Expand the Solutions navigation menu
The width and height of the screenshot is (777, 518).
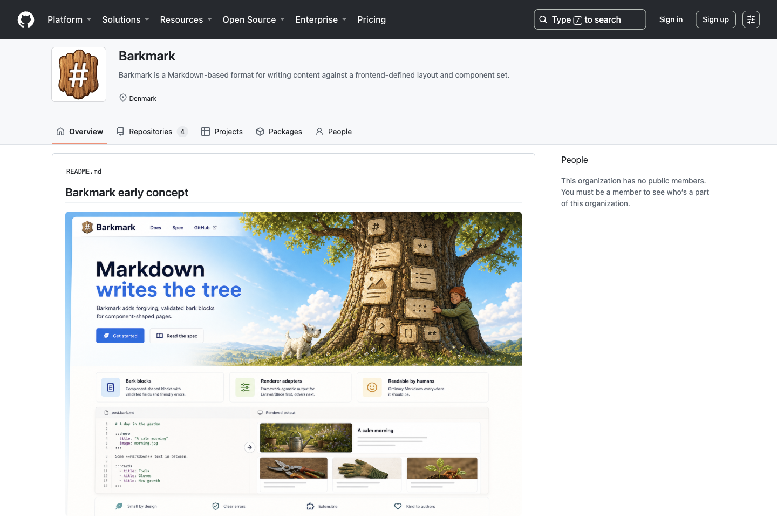(126, 19)
